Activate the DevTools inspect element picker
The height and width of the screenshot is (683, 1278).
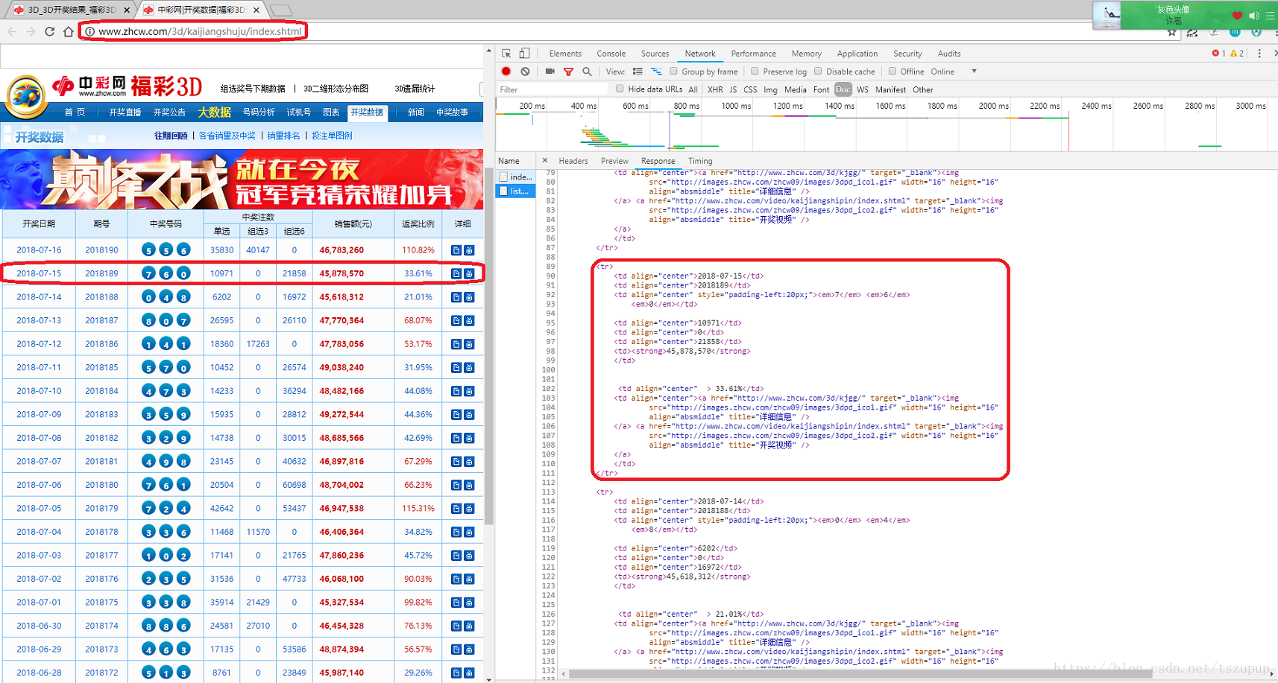pos(506,54)
